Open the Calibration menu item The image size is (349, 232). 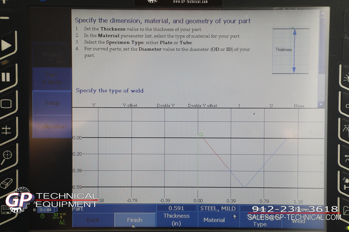(x=52, y=126)
